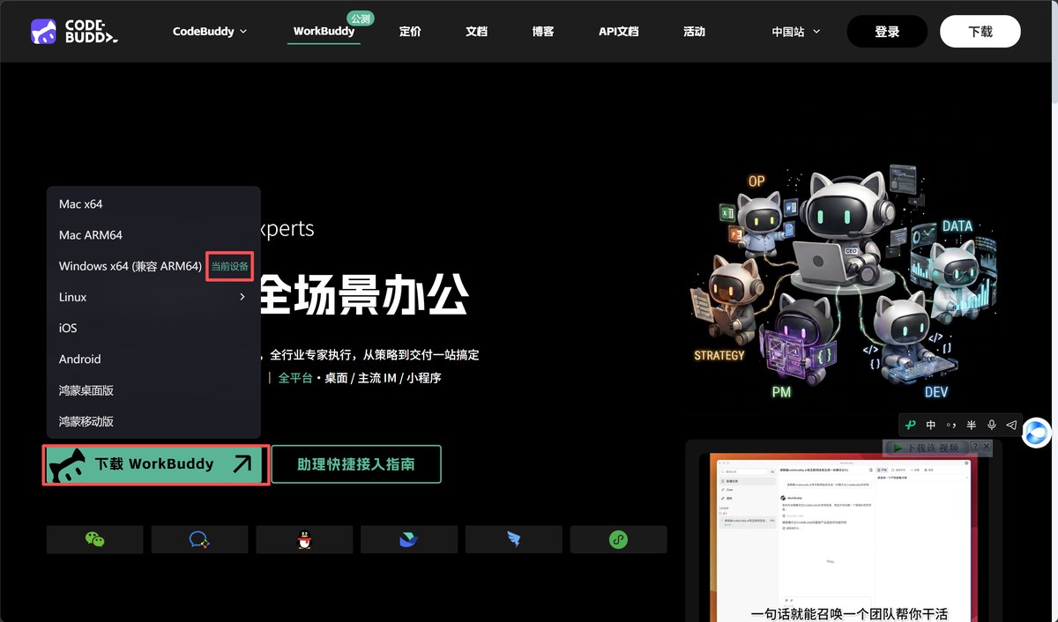Open the blue chat bubble platform tile

tap(199, 539)
